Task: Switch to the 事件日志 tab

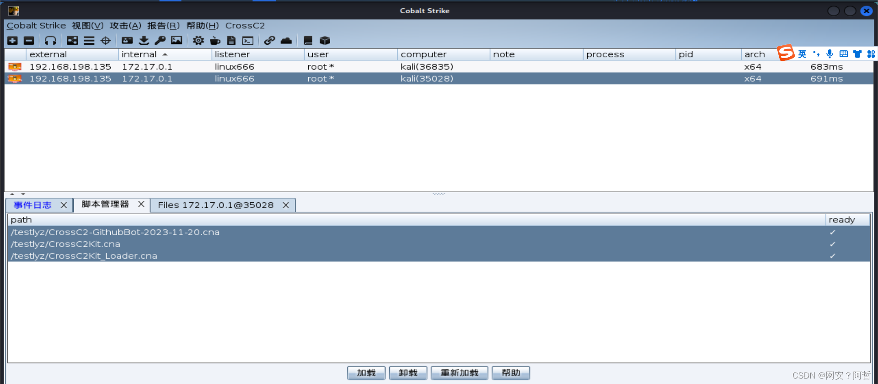Action: click(x=32, y=205)
